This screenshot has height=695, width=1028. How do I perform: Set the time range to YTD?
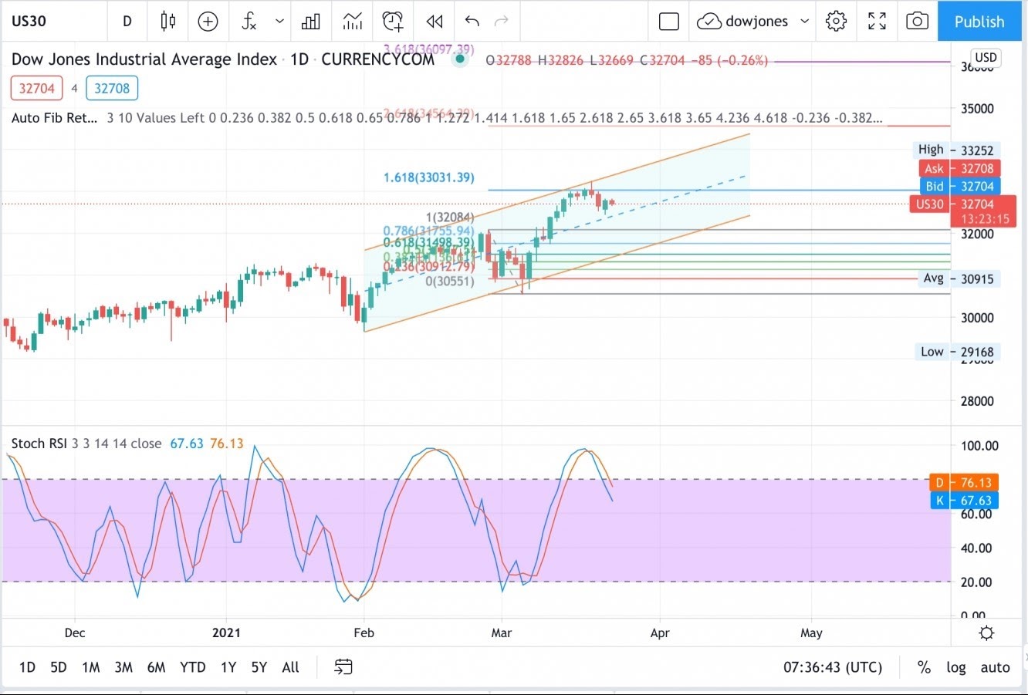coord(192,667)
